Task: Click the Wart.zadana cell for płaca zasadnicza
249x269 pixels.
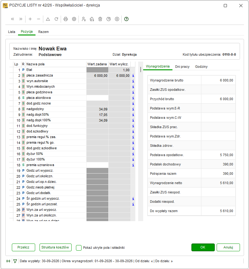Action: point(97,76)
